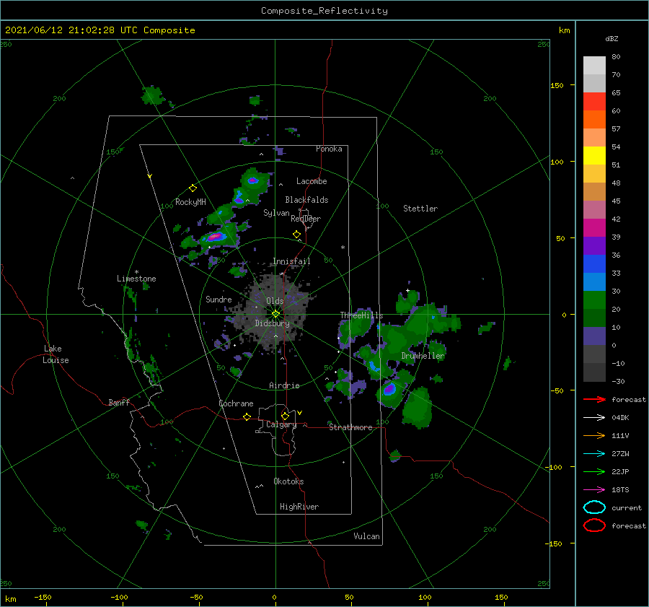Click the Stettler city label

coord(420,209)
